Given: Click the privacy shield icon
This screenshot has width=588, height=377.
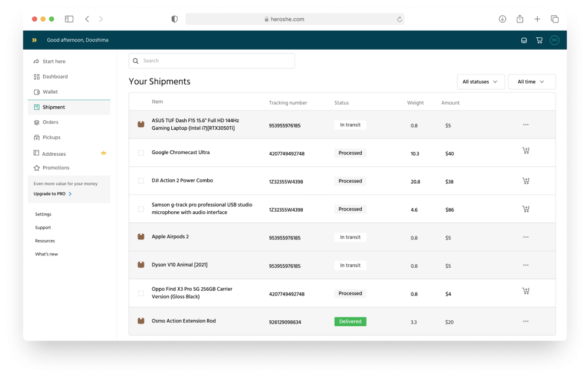Looking at the screenshot, I should tap(174, 19).
